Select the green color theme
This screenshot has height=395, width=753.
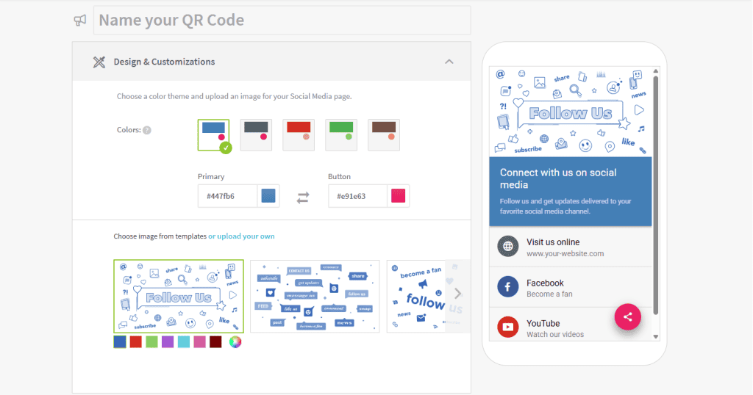point(341,135)
